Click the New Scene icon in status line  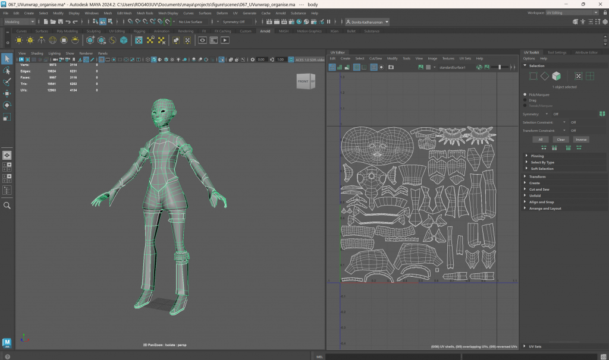coord(46,22)
